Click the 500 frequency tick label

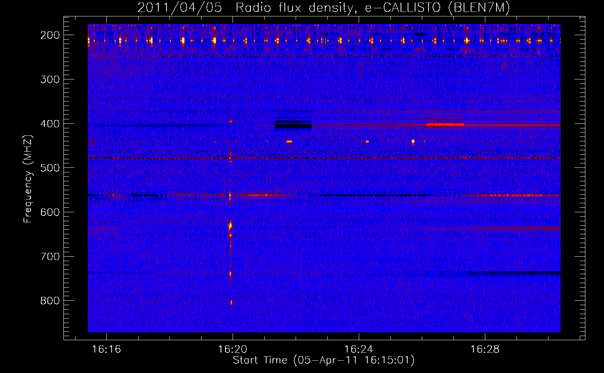50,168
